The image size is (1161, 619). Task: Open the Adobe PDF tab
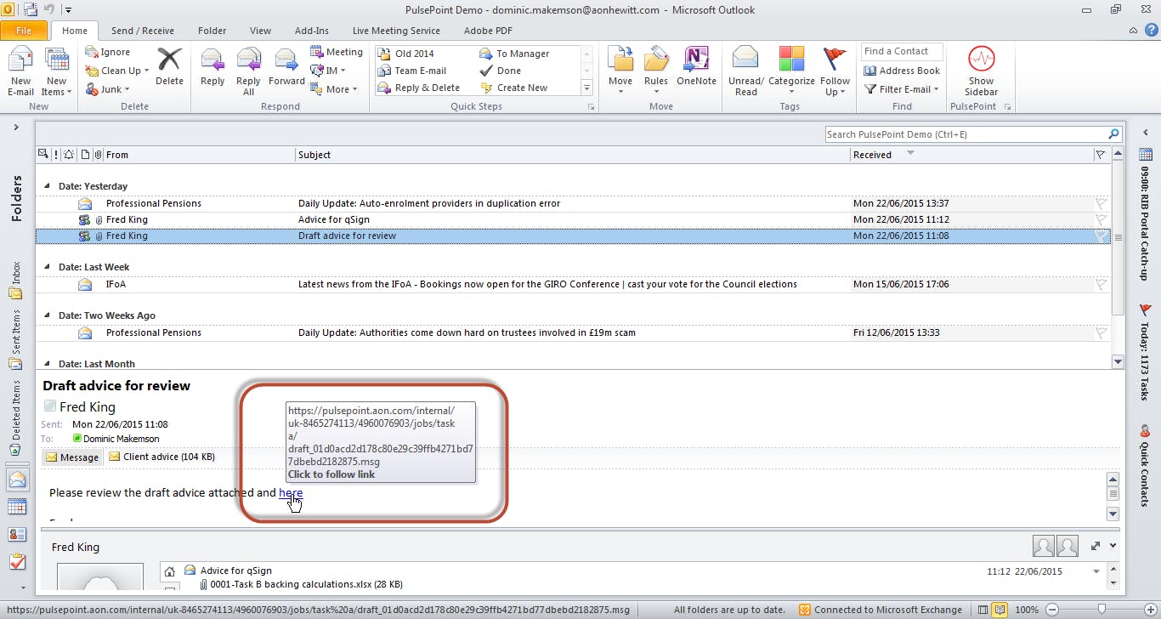click(x=488, y=31)
